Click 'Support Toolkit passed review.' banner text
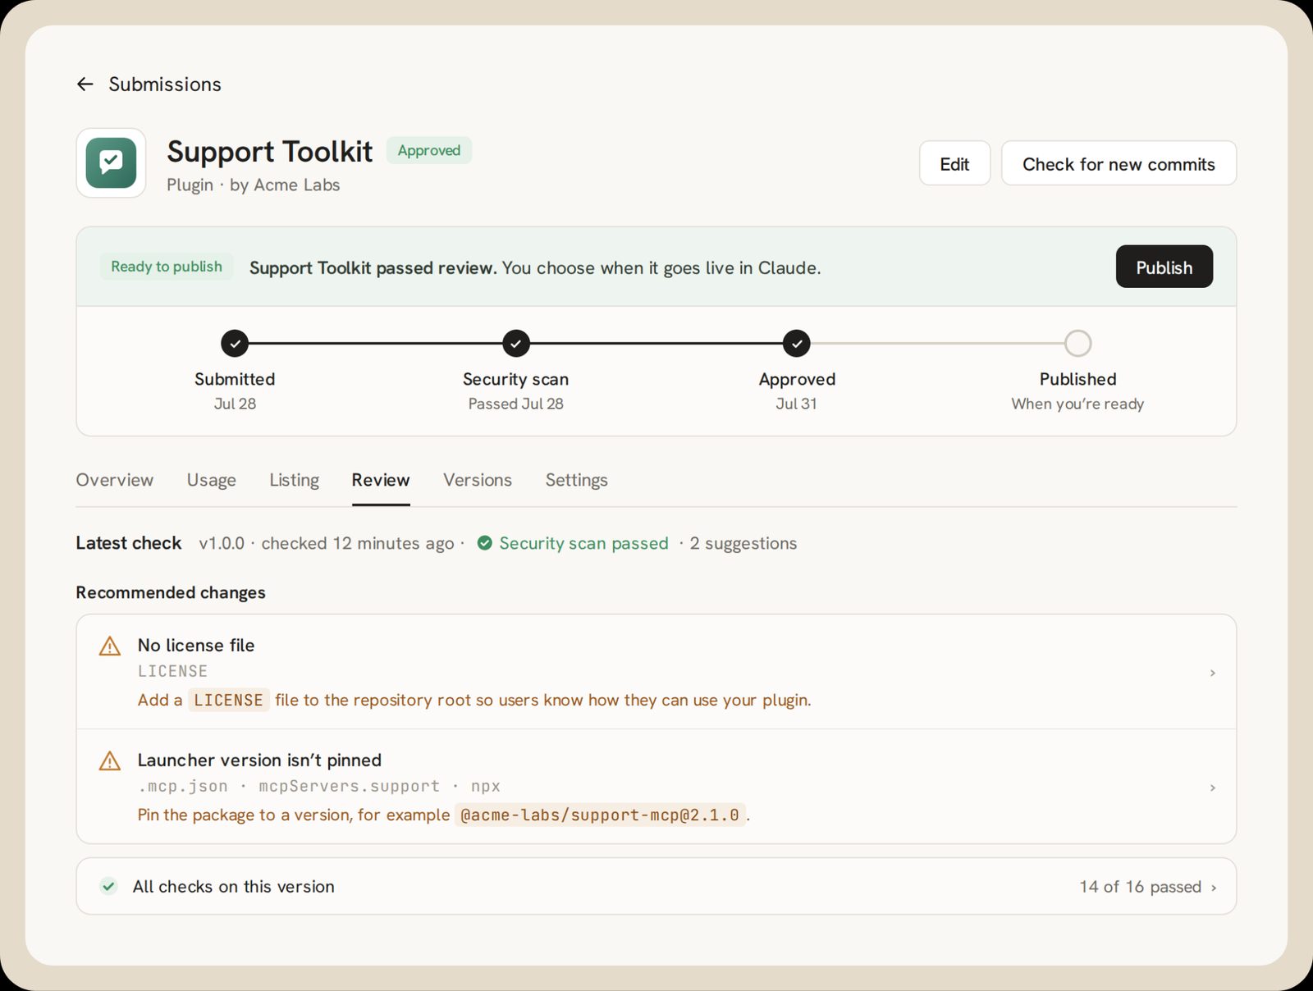Image resolution: width=1313 pixels, height=991 pixels. 373,267
